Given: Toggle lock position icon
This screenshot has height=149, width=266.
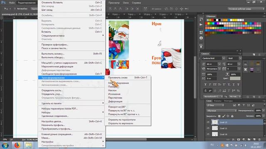Looking at the screenshot, I should [228, 116].
